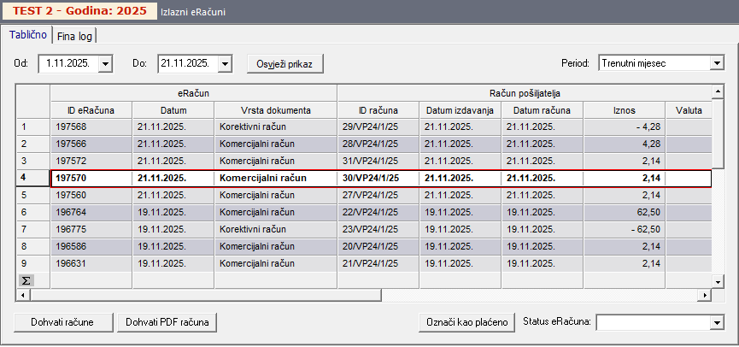This screenshot has height=347, width=739.
Task: Sort by the Iznos column header
Action: pyautogui.click(x=625, y=110)
